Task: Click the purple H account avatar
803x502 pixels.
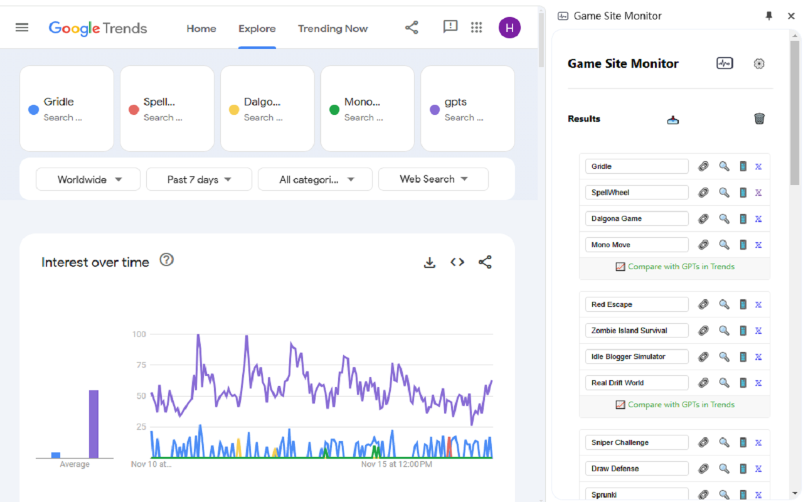Action: (x=509, y=28)
